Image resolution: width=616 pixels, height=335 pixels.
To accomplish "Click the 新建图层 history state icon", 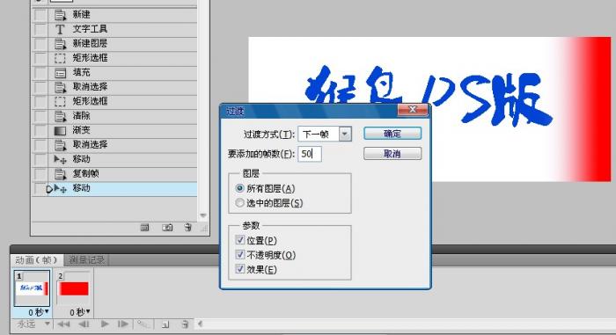I will 60,44.
